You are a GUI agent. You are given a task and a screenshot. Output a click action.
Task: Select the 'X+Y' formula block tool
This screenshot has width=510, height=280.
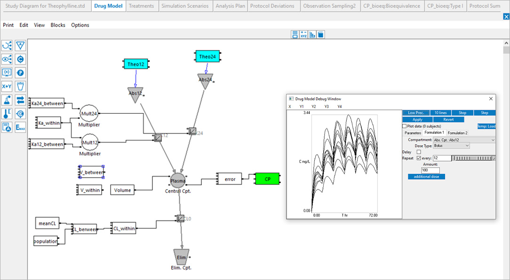pyautogui.click(x=7, y=86)
